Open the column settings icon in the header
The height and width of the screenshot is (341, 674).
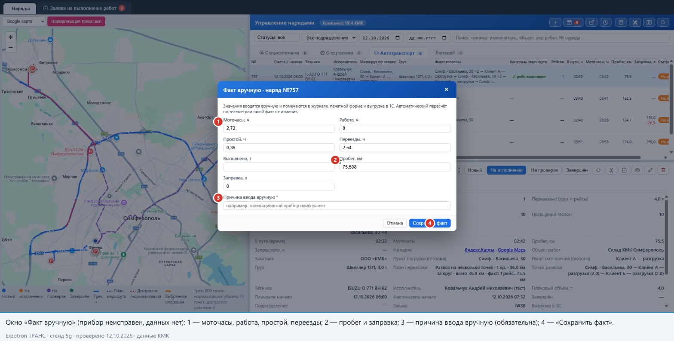(649, 22)
